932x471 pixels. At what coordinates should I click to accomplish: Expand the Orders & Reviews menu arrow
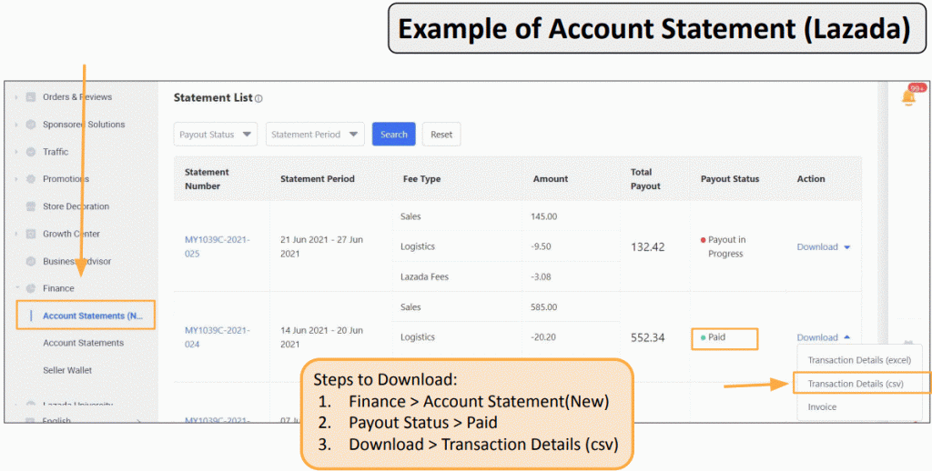click(16, 96)
